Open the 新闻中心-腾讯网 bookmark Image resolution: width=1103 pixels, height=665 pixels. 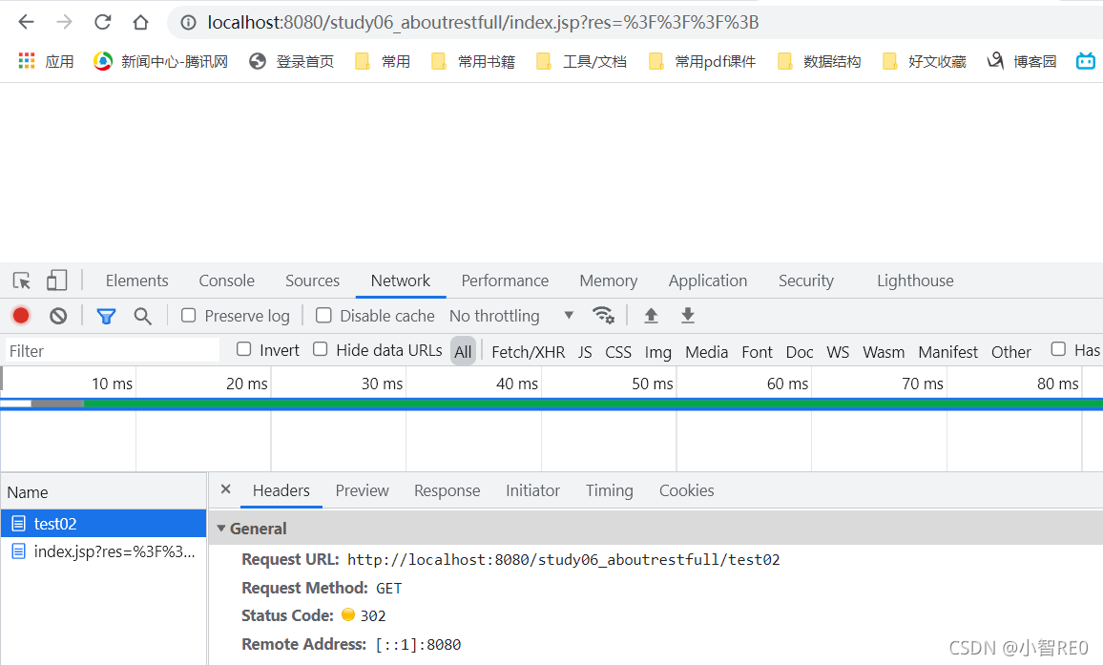161,61
